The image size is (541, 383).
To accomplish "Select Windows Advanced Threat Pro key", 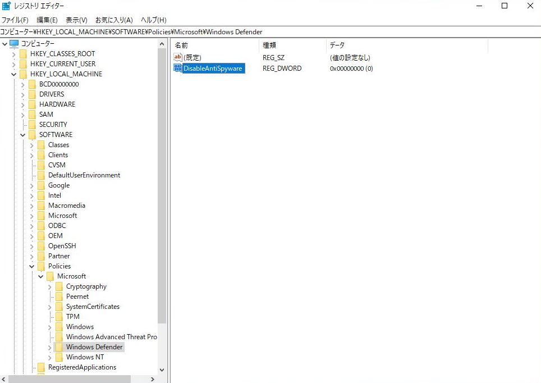I will coord(112,337).
